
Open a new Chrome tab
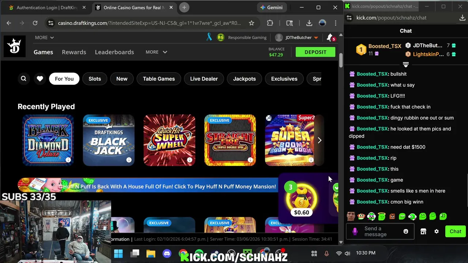(x=184, y=7)
